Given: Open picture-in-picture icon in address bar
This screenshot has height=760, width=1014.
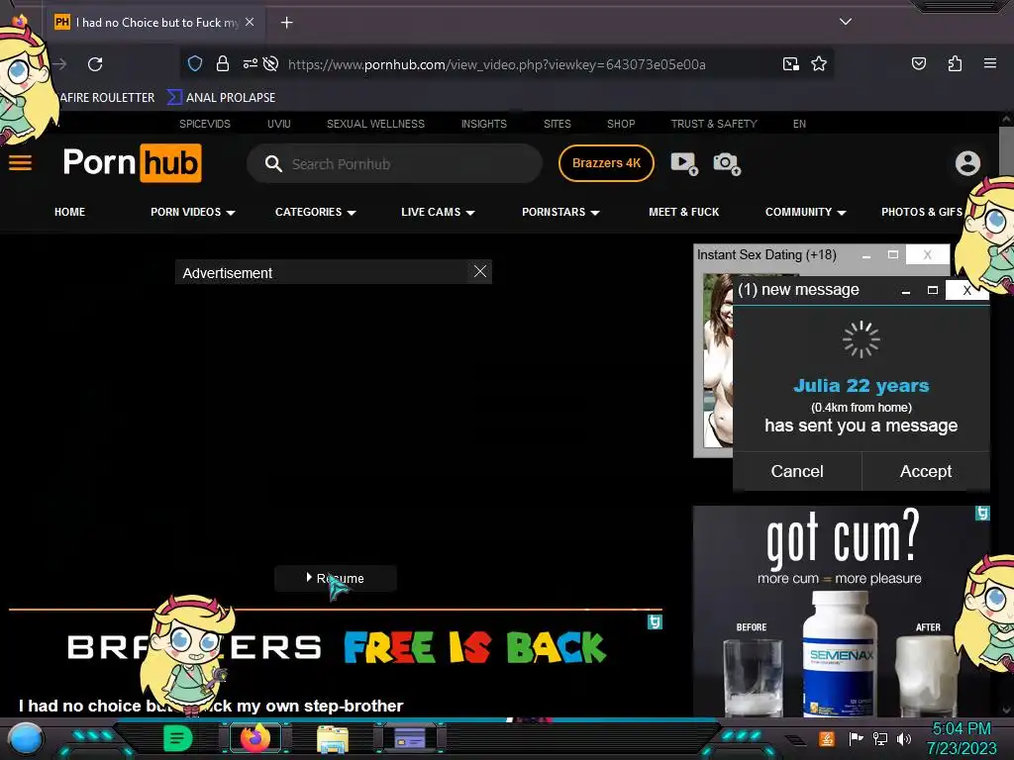Looking at the screenshot, I should [790, 63].
